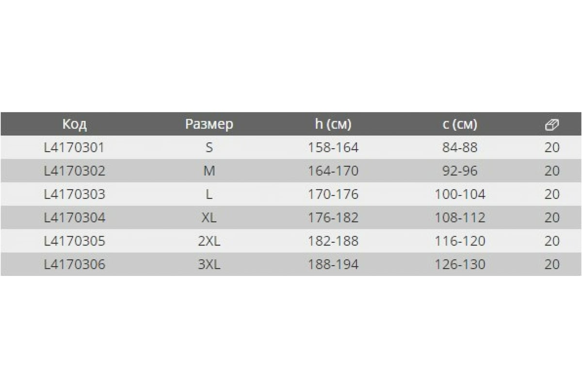The image size is (582, 388).
Task: Click chest value 100-104
Action: tap(460, 194)
